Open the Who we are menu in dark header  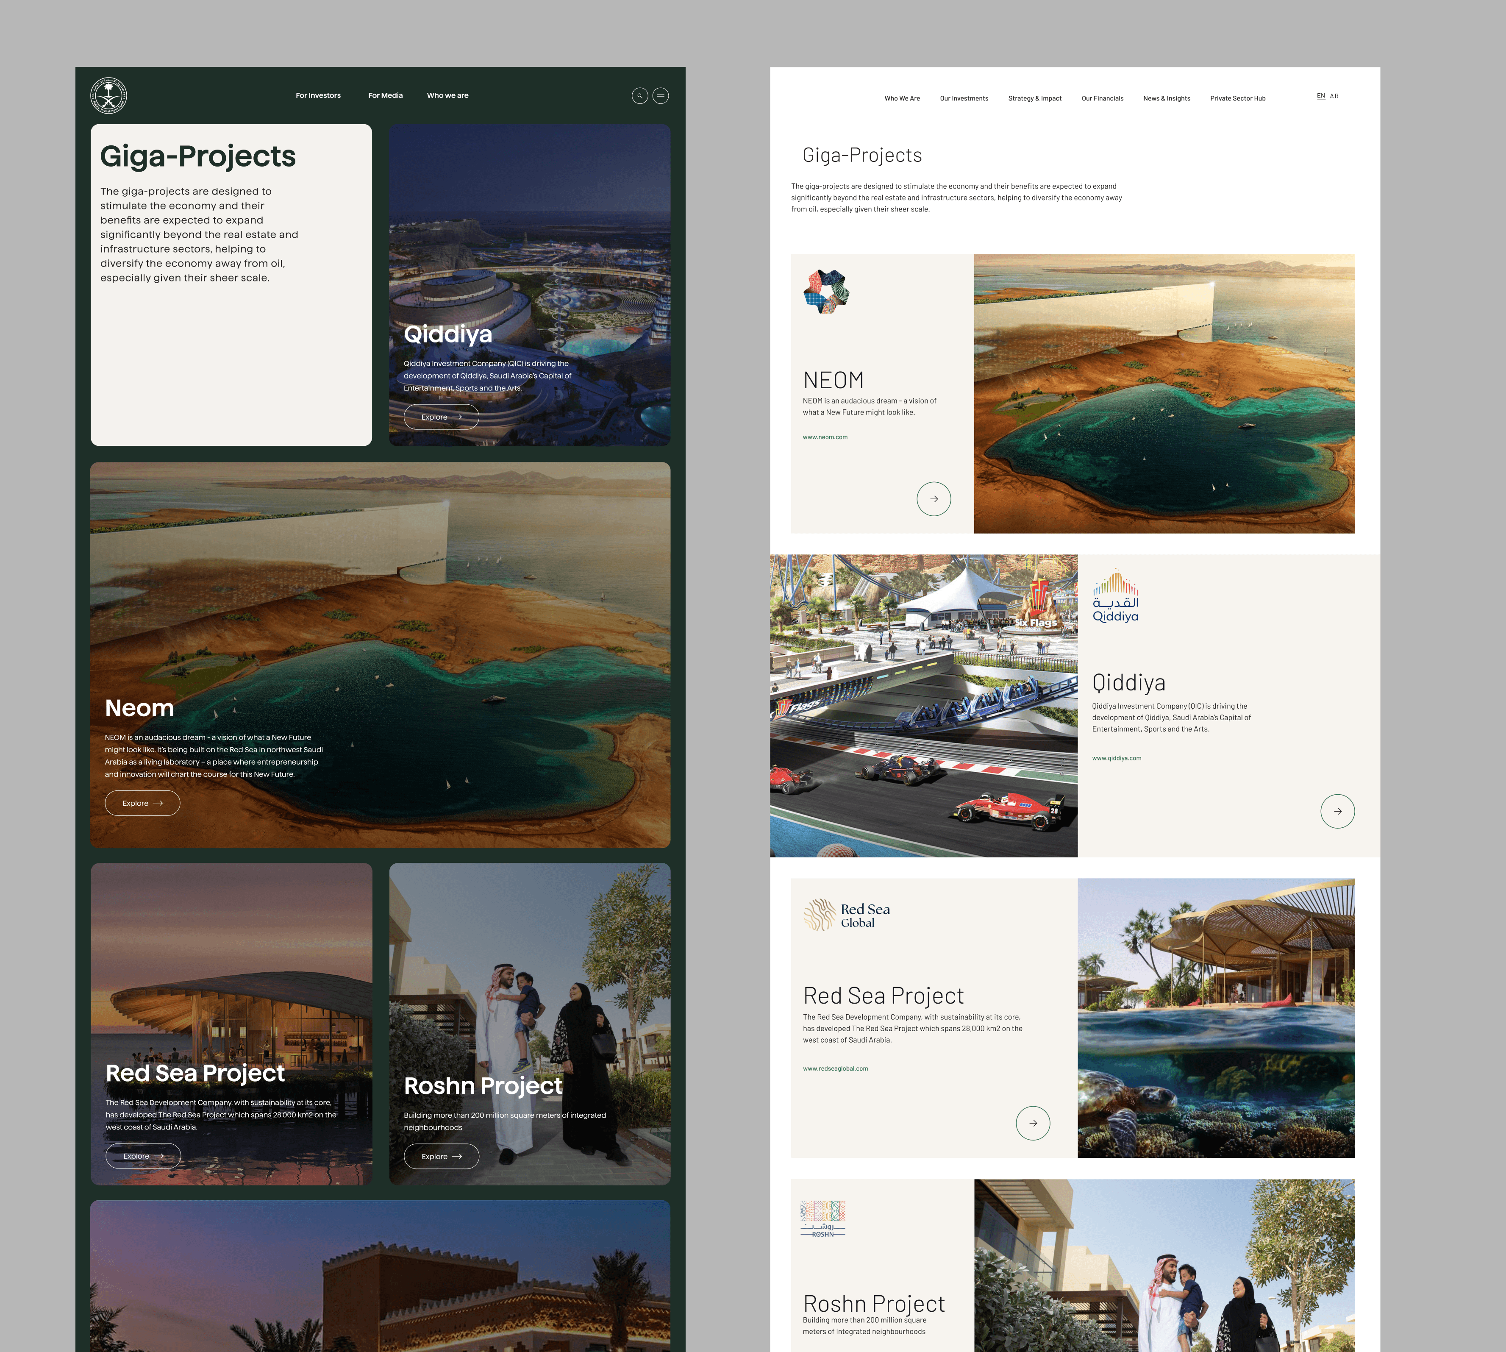coord(448,96)
